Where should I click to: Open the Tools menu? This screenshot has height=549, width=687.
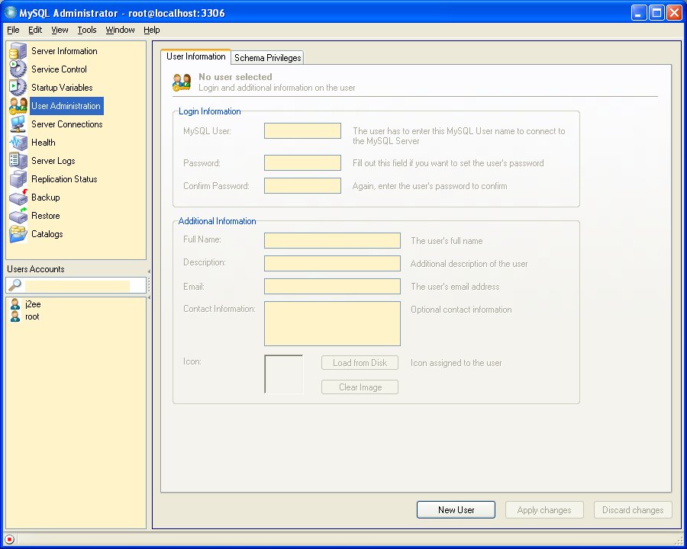click(x=87, y=30)
